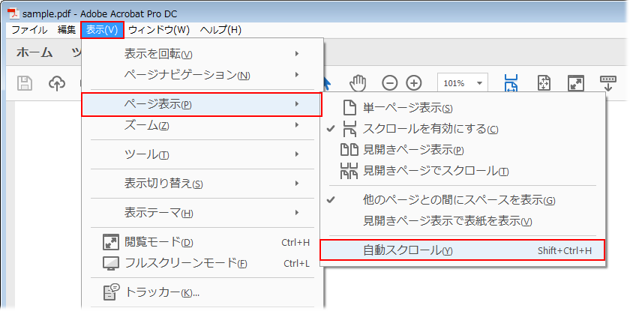Click the zoom out minus button
This screenshot has height=311, width=630.
(x=389, y=83)
